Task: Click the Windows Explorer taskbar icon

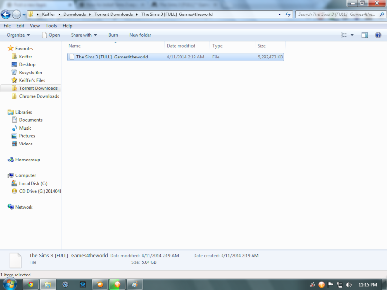Action: pyautogui.click(x=48, y=285)
